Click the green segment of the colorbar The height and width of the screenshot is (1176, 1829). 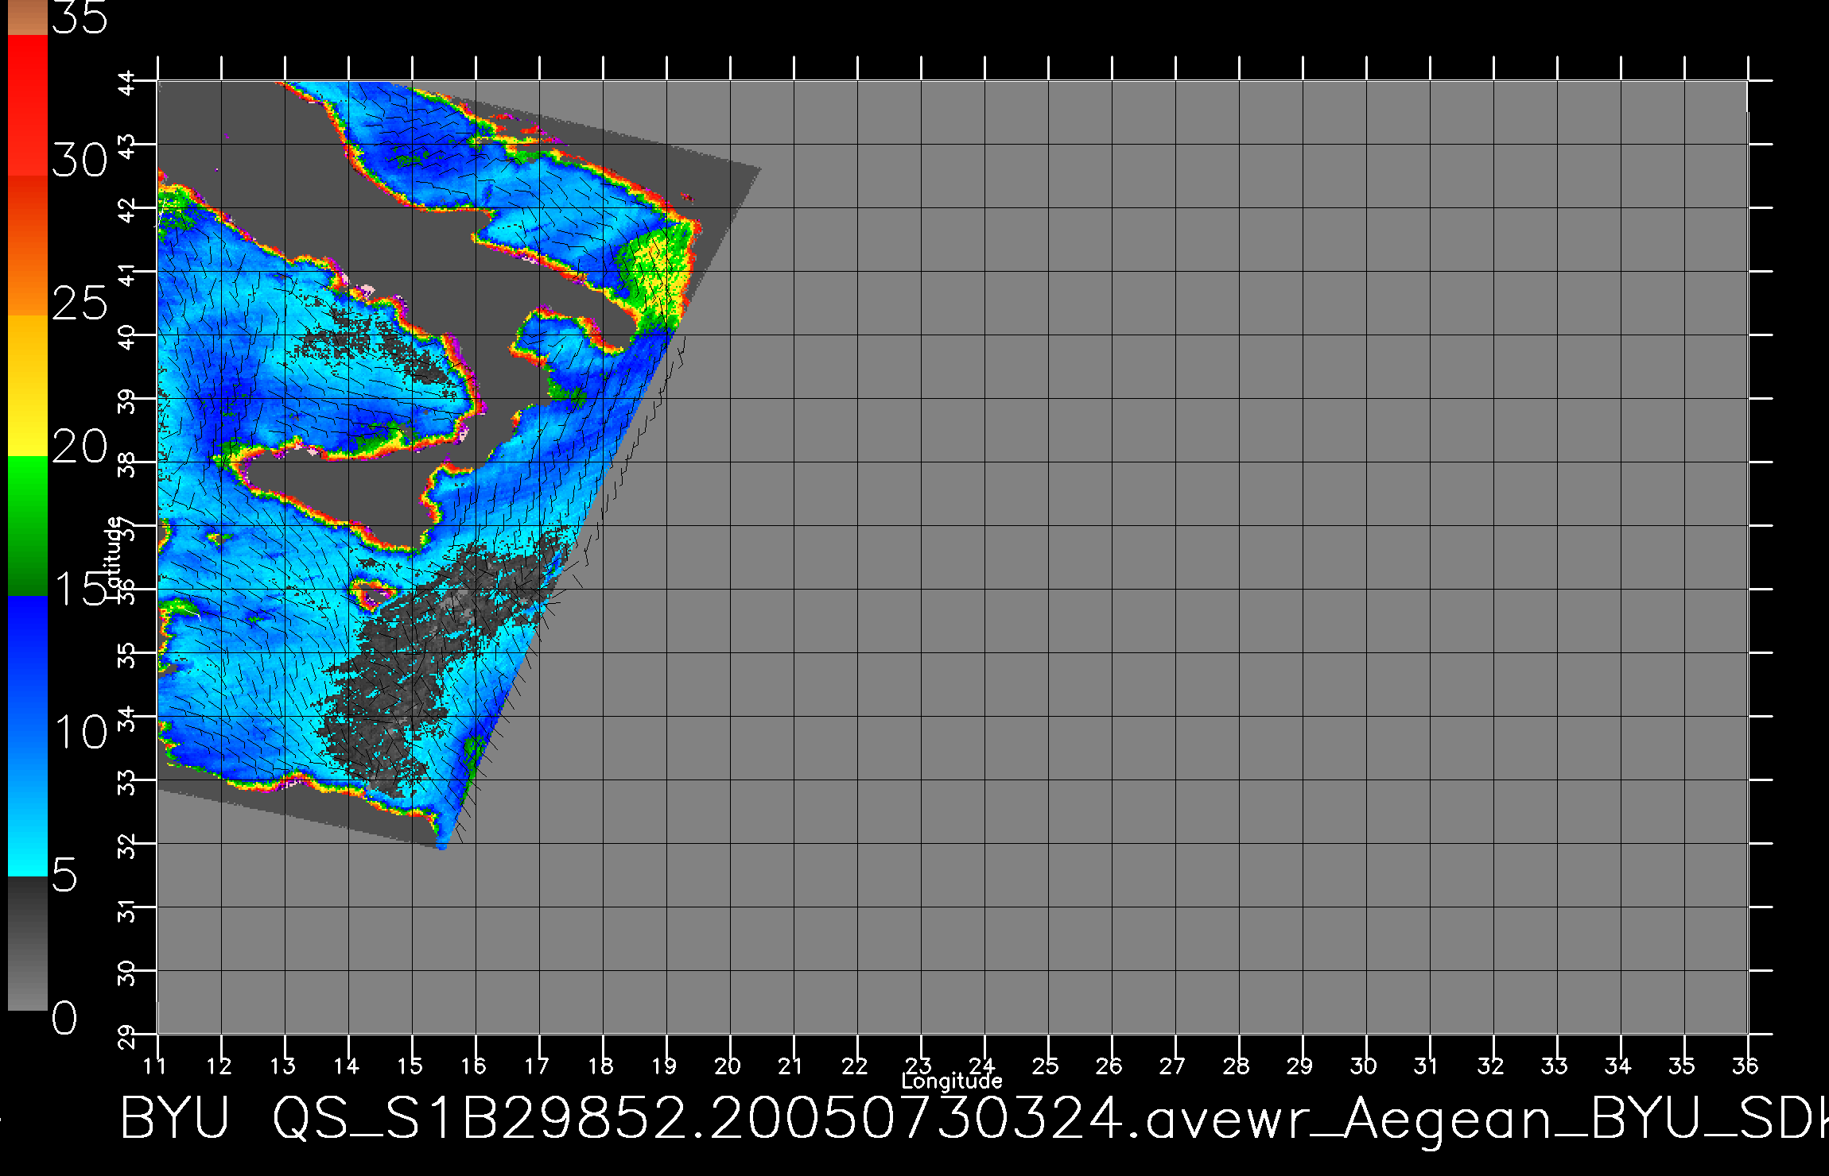(x=28, y=525)
